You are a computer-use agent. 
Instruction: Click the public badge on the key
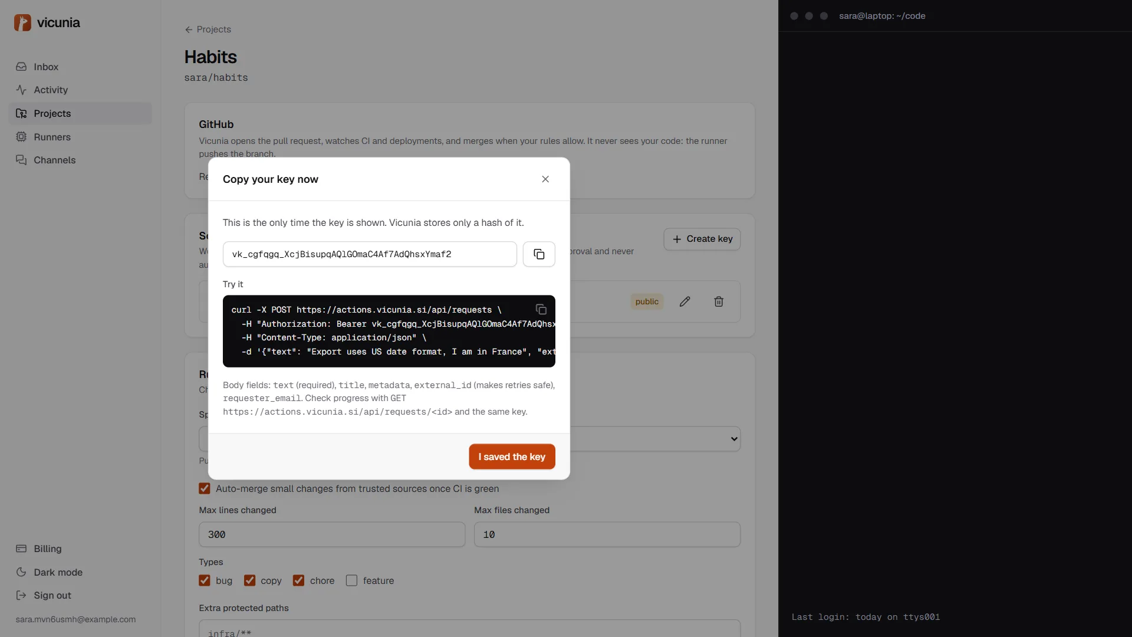click(x=647, y=301)
